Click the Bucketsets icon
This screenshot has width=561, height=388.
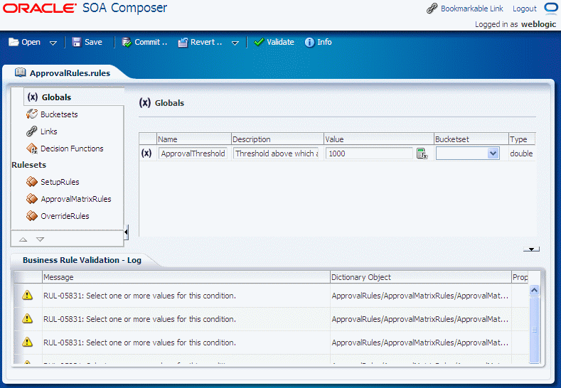point(31,114)
